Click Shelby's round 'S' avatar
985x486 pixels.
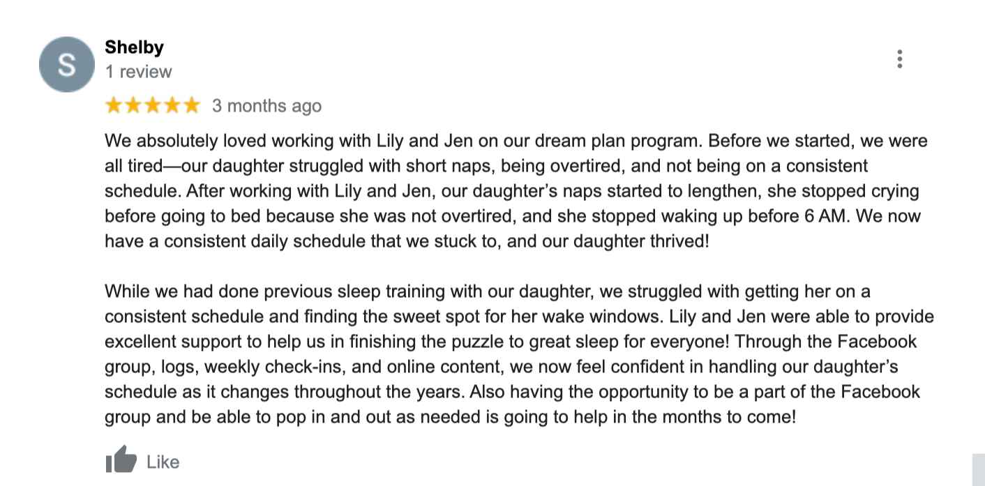[x=66, y=65]
